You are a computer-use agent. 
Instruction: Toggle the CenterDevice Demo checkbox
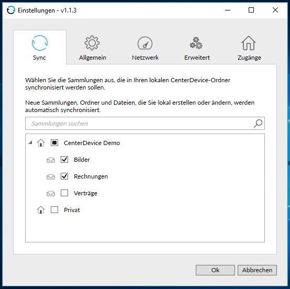54,143
